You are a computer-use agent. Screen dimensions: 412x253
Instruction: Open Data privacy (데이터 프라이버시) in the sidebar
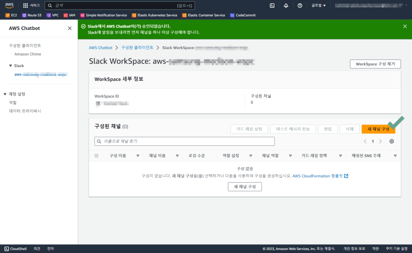point(25,111)
